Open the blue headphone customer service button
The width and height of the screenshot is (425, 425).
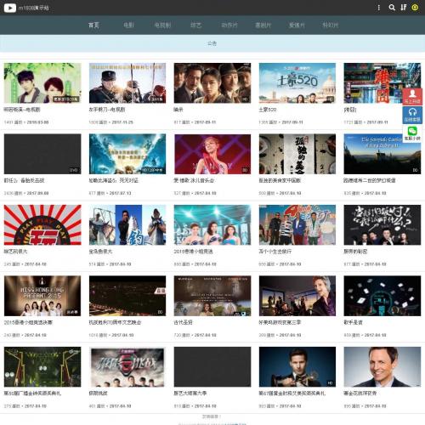[412, 115]
